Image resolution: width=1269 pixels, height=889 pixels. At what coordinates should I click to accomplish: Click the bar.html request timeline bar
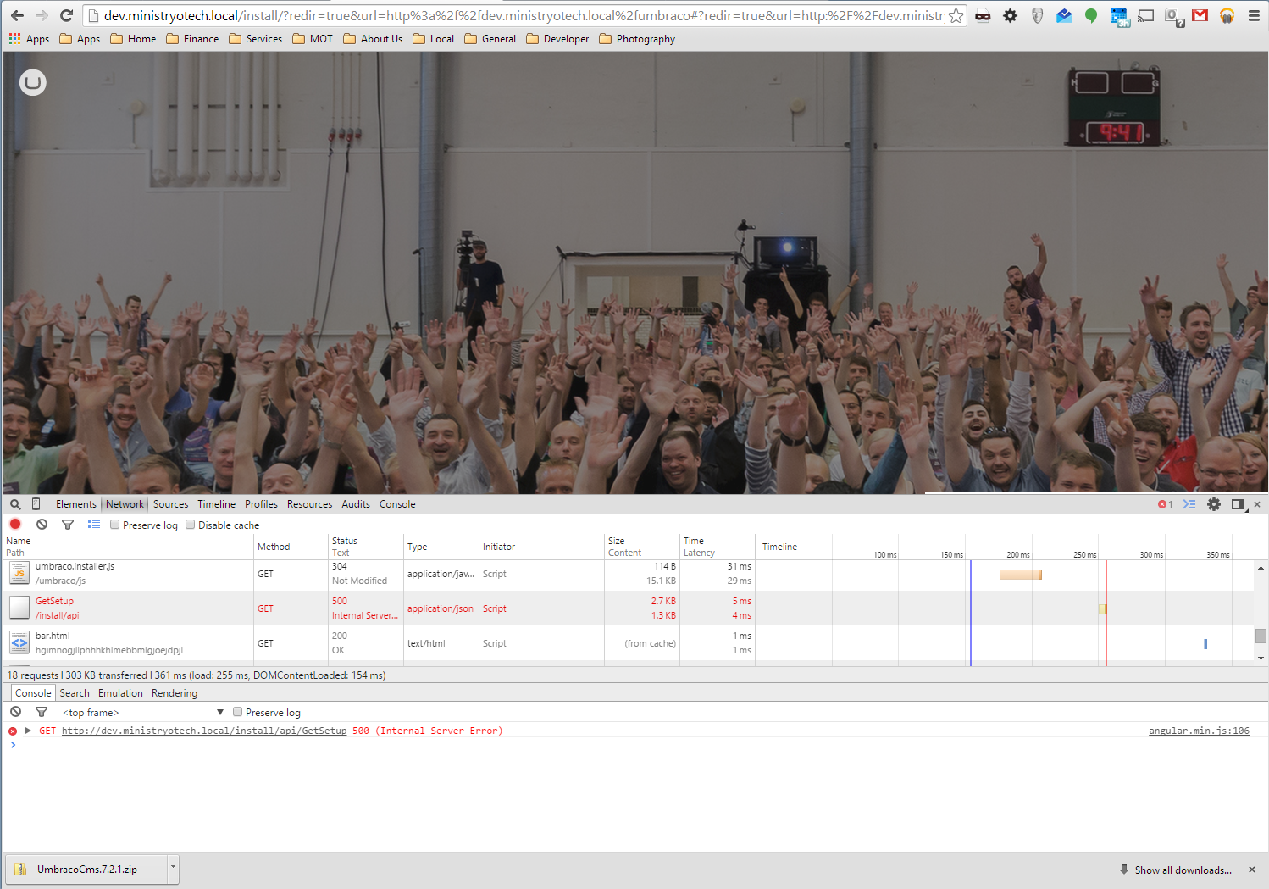tap(1205, 644)
